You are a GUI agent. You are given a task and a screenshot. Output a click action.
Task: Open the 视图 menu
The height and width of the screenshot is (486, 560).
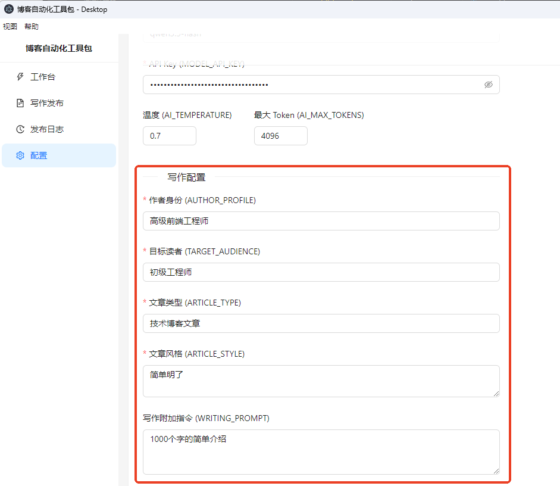tap(10, 26)
